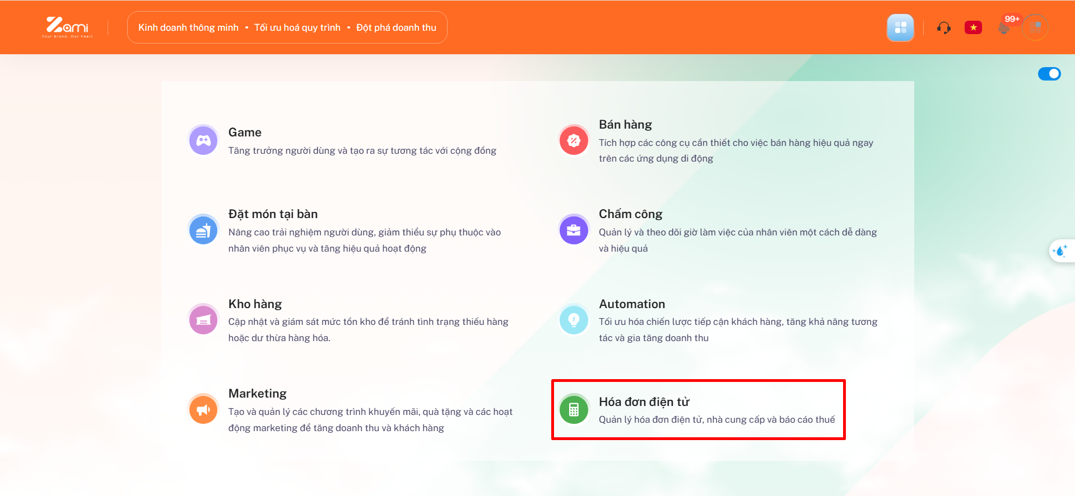Click the Game controller icon

(x=203, y=140)
